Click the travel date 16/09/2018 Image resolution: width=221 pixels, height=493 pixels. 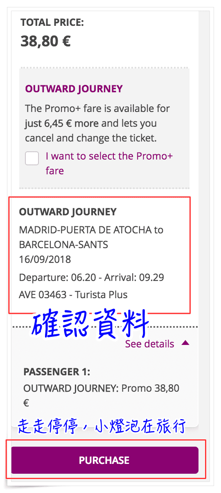point(45,260)
